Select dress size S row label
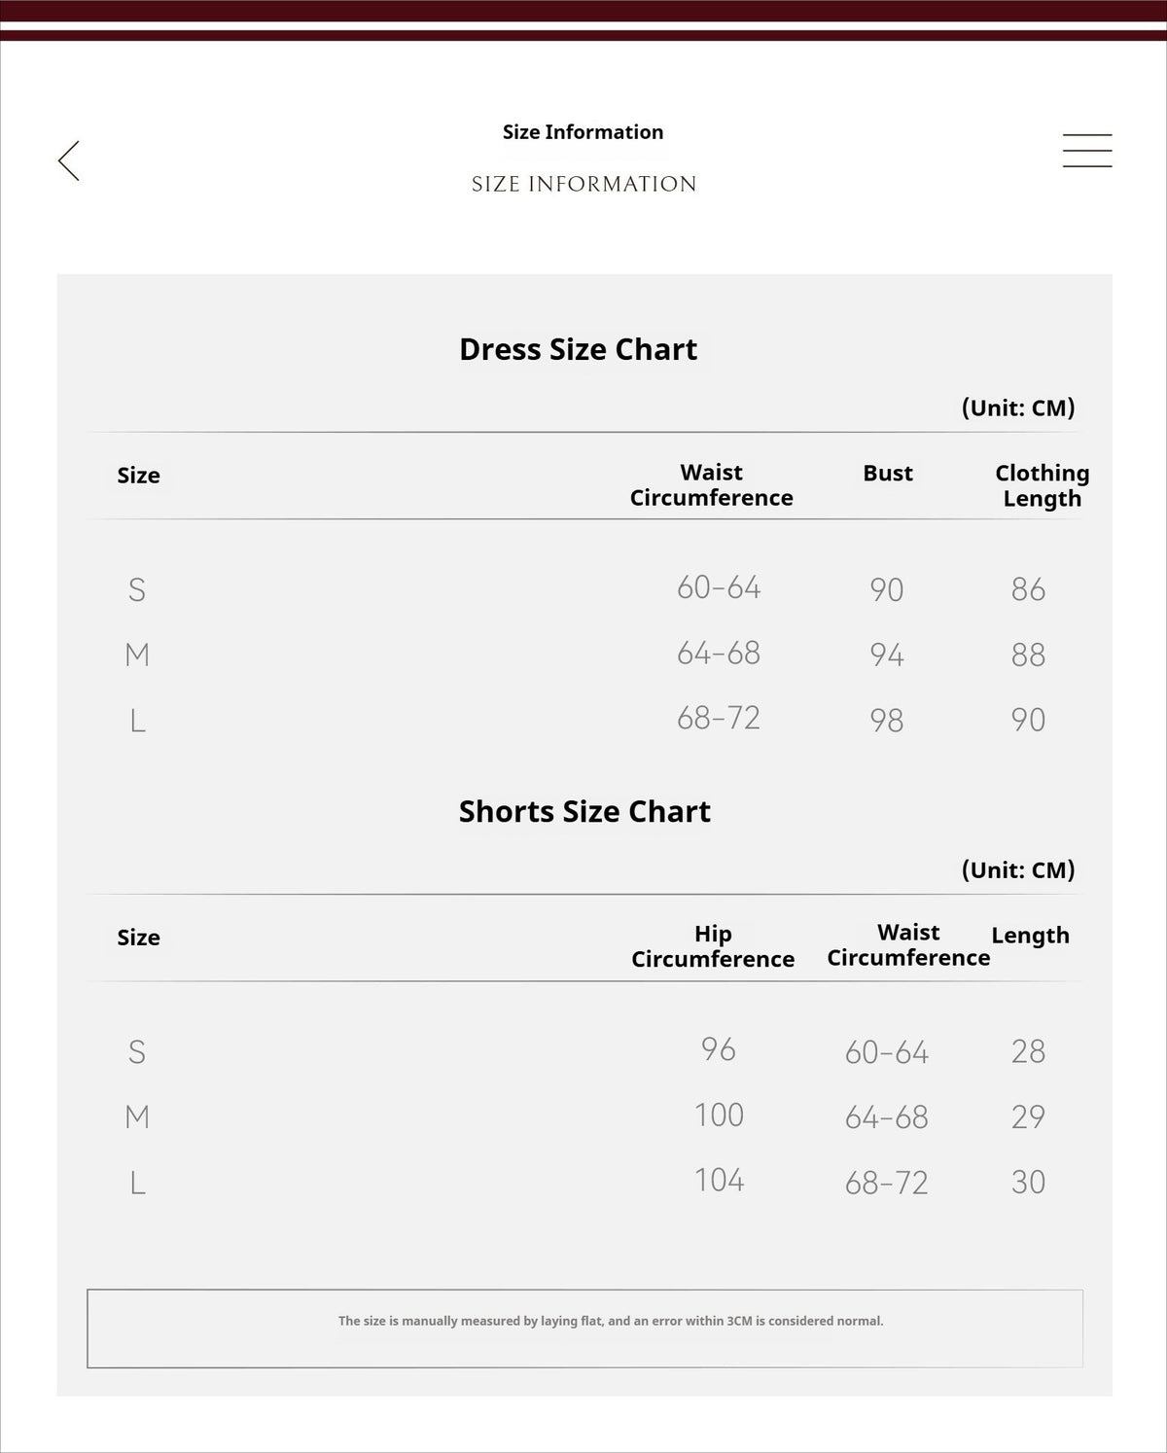Screen dimensions: 1167x1453 [x=137, y=589]
